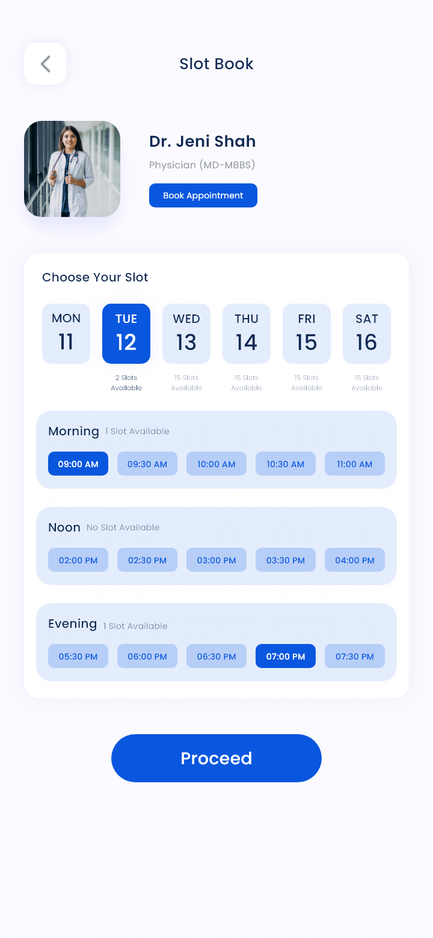This screenshot has height=938, width=433.
Task: Deselect the highlighted 07:00 PM slot
Action: (286, 656)
